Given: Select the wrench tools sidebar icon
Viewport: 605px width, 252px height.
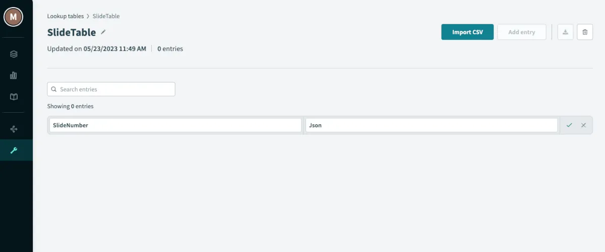Looking at the screenshot, I should [x=14, y=150].
